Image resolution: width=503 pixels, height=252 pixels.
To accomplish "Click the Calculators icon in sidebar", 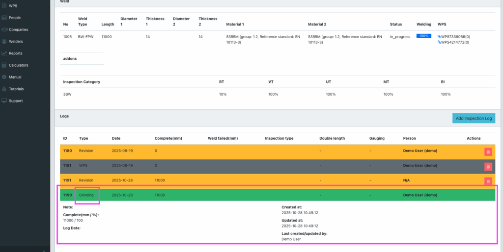I will point(4,65).
